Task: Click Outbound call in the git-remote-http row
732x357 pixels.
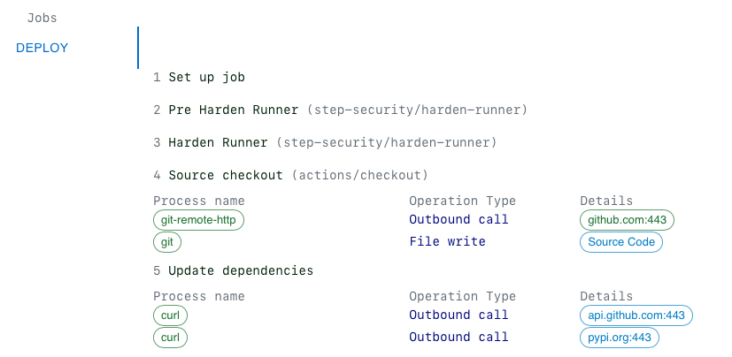Action: [458, 220]
